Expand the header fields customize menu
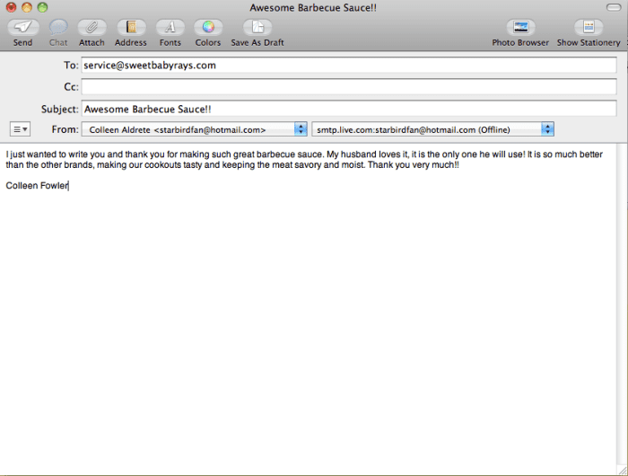The width and height of the screenshot is (628, 476). pos(20,129)
